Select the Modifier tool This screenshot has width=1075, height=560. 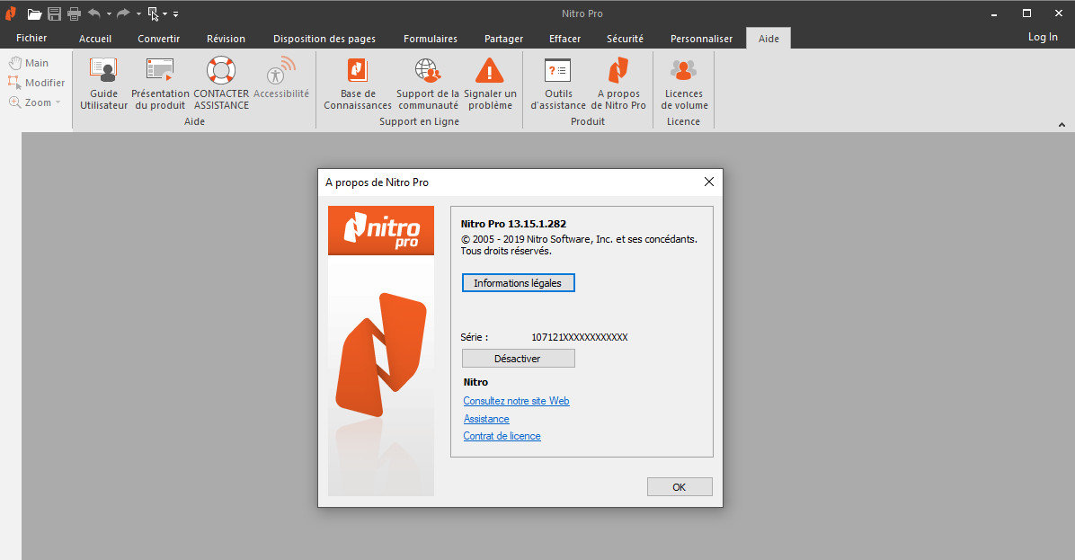[36, 83]
